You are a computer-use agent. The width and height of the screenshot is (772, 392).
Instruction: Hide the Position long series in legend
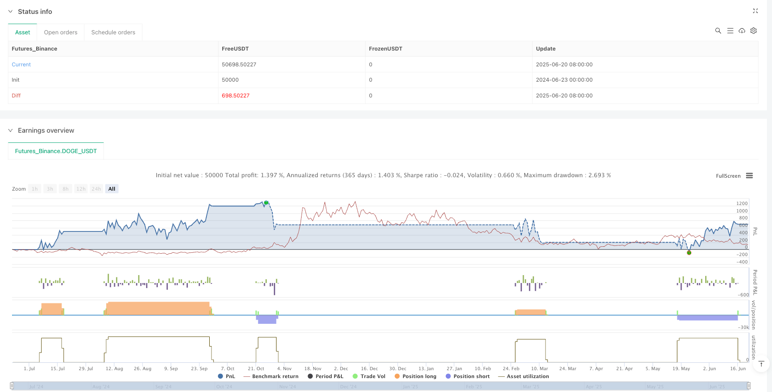(x=415, y=376)
